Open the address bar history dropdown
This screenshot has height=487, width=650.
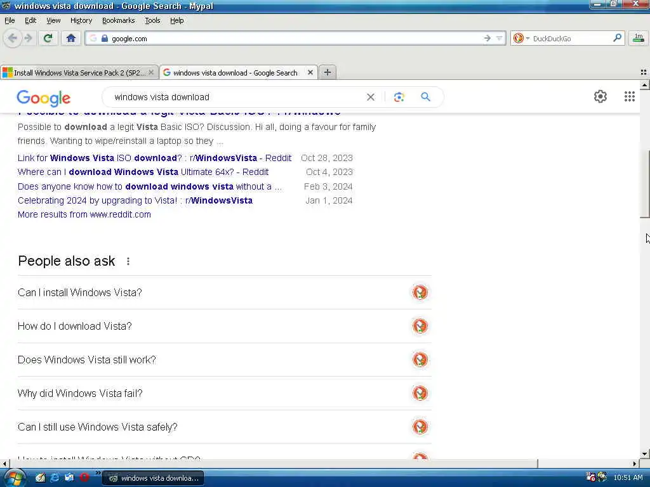click(x=499, y=39)
